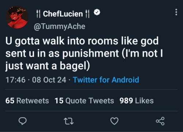Click the fork and knife emoji before ChefLucien
183x132 pixels.
coord(38,14)
